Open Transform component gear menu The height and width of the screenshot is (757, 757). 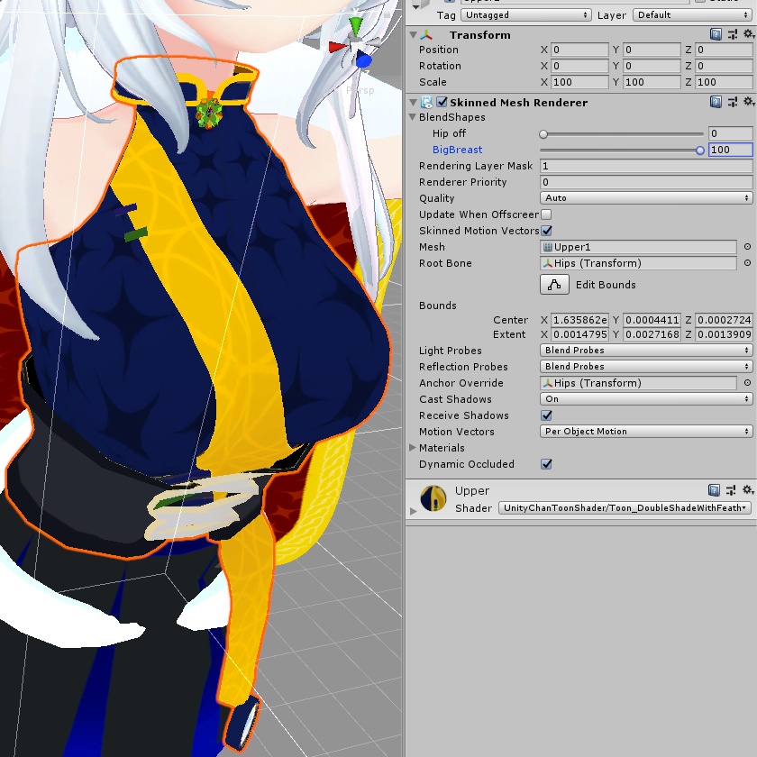point(748,34)
